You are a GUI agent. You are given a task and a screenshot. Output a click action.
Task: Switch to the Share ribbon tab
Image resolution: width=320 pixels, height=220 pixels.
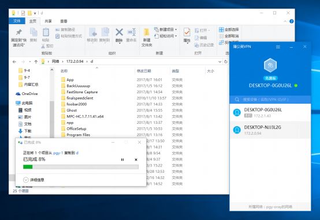tap(48, 21)
